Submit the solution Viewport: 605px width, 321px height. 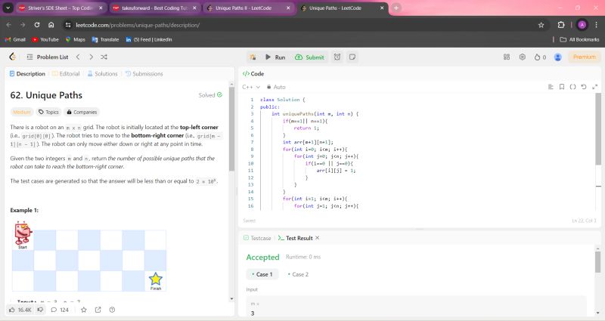click(x=309, y=57)
